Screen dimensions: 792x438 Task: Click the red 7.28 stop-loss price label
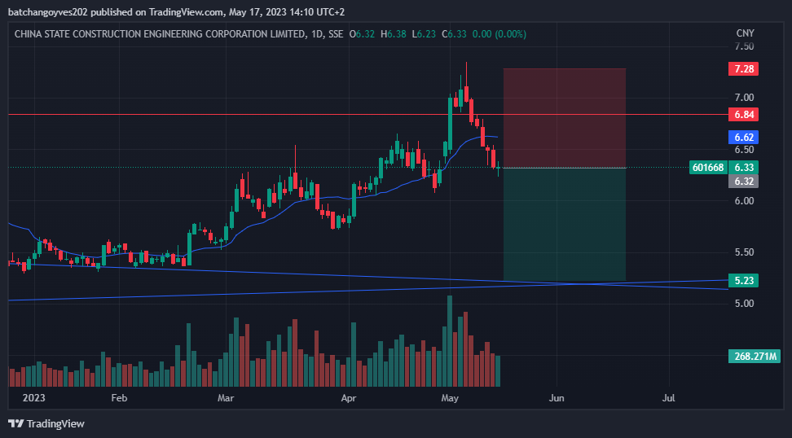point(743,68)
